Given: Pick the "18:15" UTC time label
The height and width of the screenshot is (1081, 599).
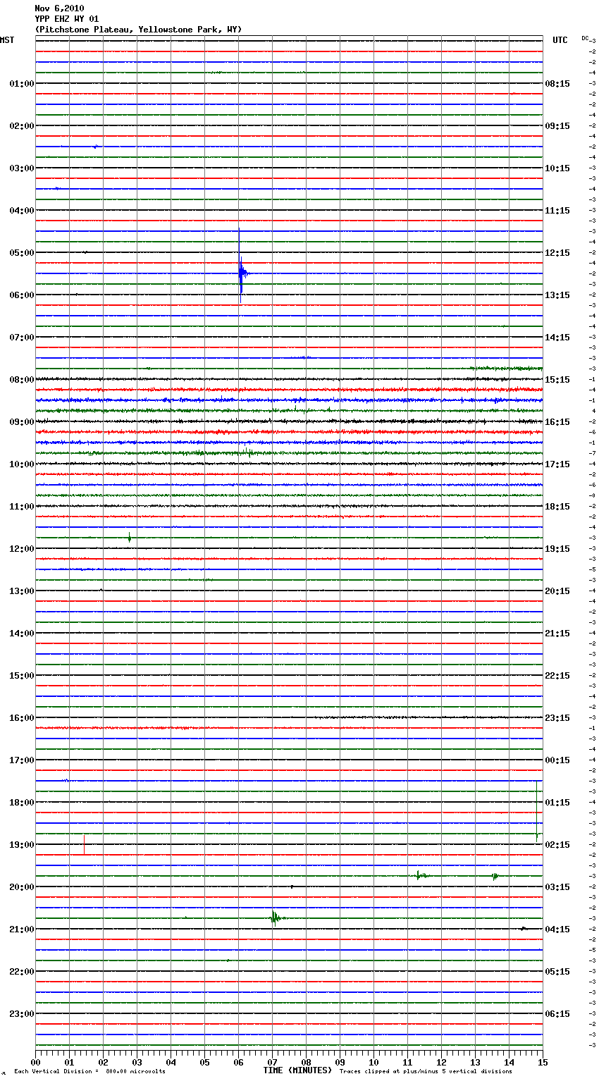Looking at the screenshot, I should [557, 507].
